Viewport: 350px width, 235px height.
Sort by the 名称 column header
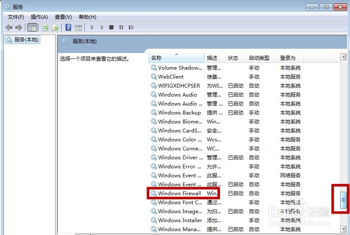(176, 58)
